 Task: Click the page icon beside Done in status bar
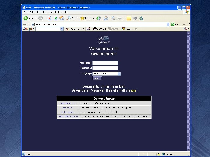point(24,154)
